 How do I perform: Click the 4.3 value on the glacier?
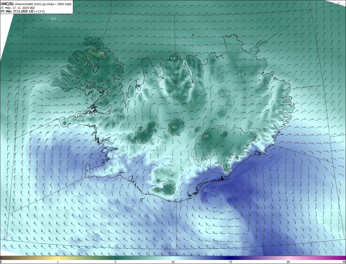coord(174,127)
